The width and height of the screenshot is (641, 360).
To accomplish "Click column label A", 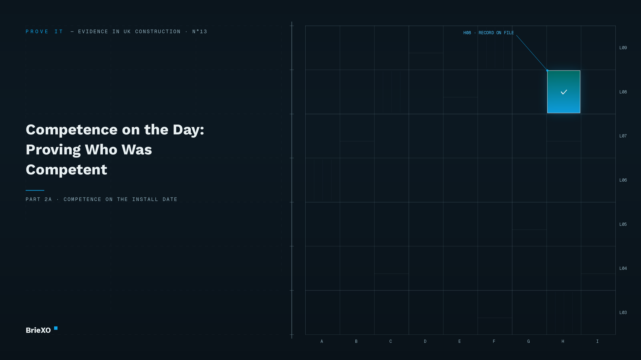I will tap(322, 342).
